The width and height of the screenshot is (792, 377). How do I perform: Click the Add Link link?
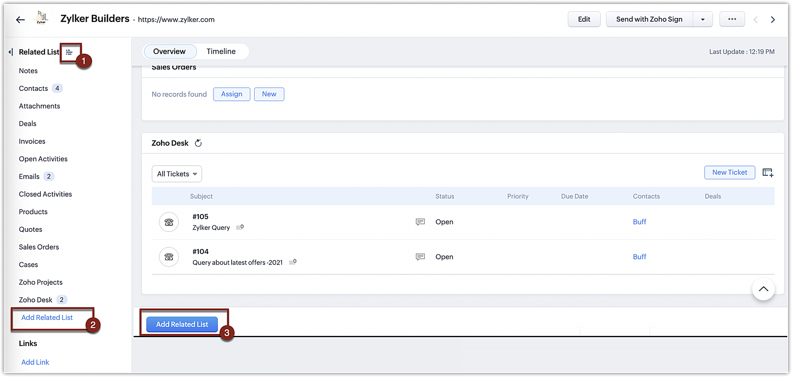pos(35,362)
